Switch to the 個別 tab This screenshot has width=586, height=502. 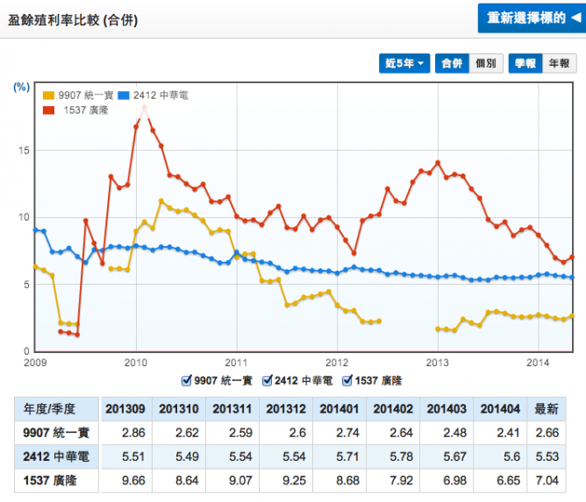pyautogui.click(x=484, y=64)
